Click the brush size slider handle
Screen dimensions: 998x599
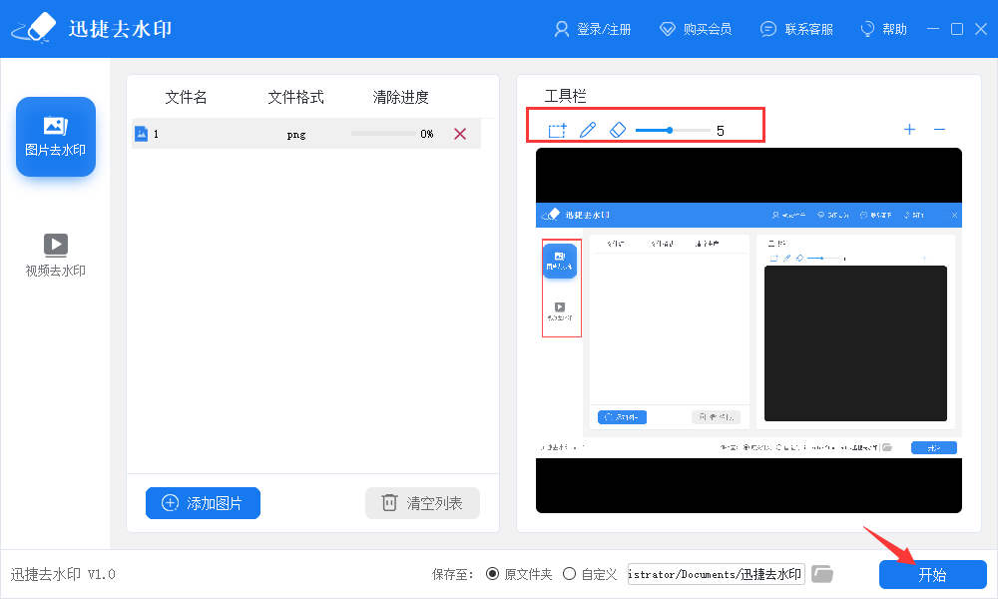(670, 131)
